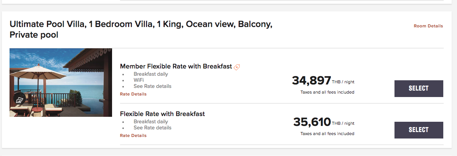Image resolution: width=457 pixels, height=156 pixels.
Task: Click the Flexible Rate with Breakfast heading
Action: pyautogui.click(x=162, y=114)
